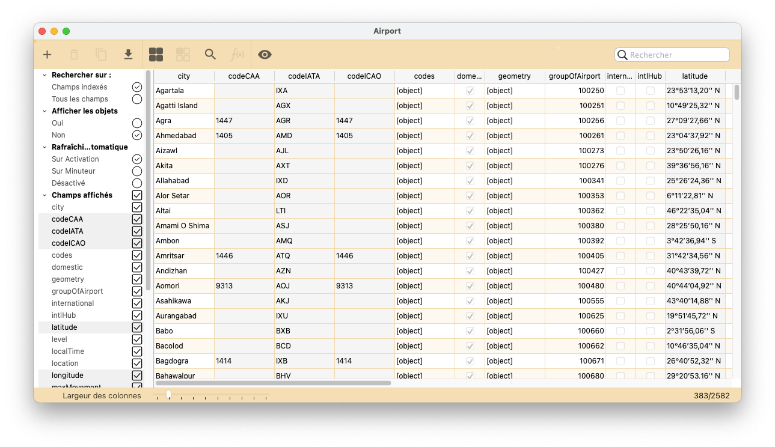Uncheck the city field checkbox
The width and height of the screenshot is (775, 447).
pos(137,207)
